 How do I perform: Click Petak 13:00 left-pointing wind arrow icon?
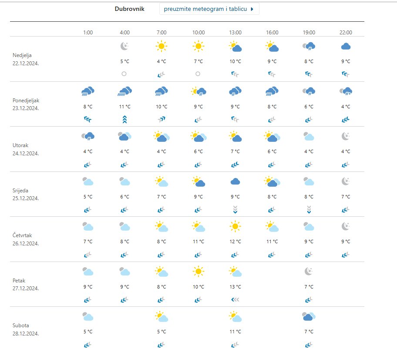click(x=236, y=300)
